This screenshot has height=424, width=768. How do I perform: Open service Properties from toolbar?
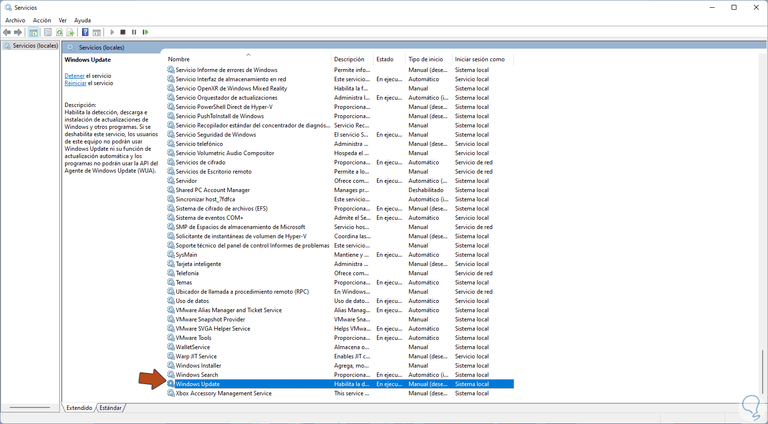click(48, 32)
